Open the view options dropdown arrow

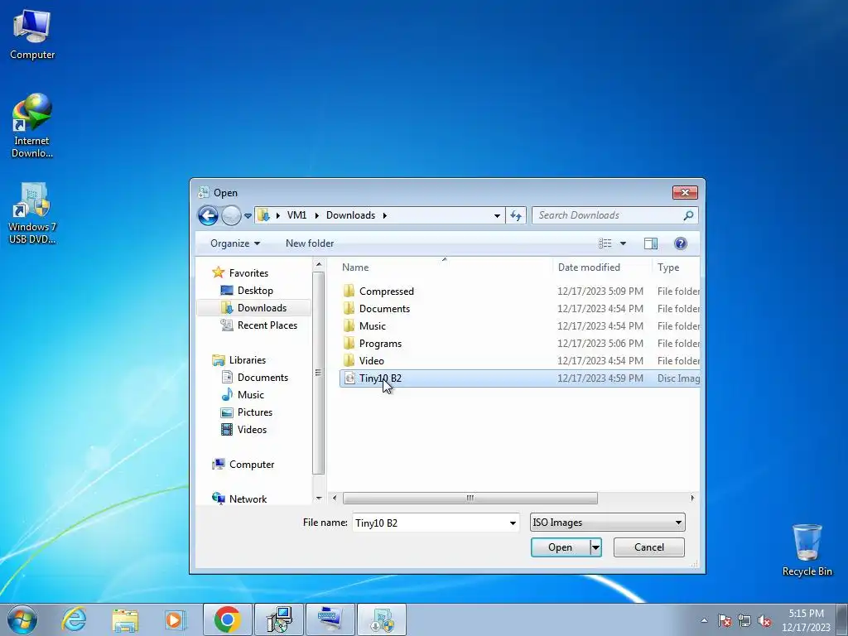click(x=623, y=243)
